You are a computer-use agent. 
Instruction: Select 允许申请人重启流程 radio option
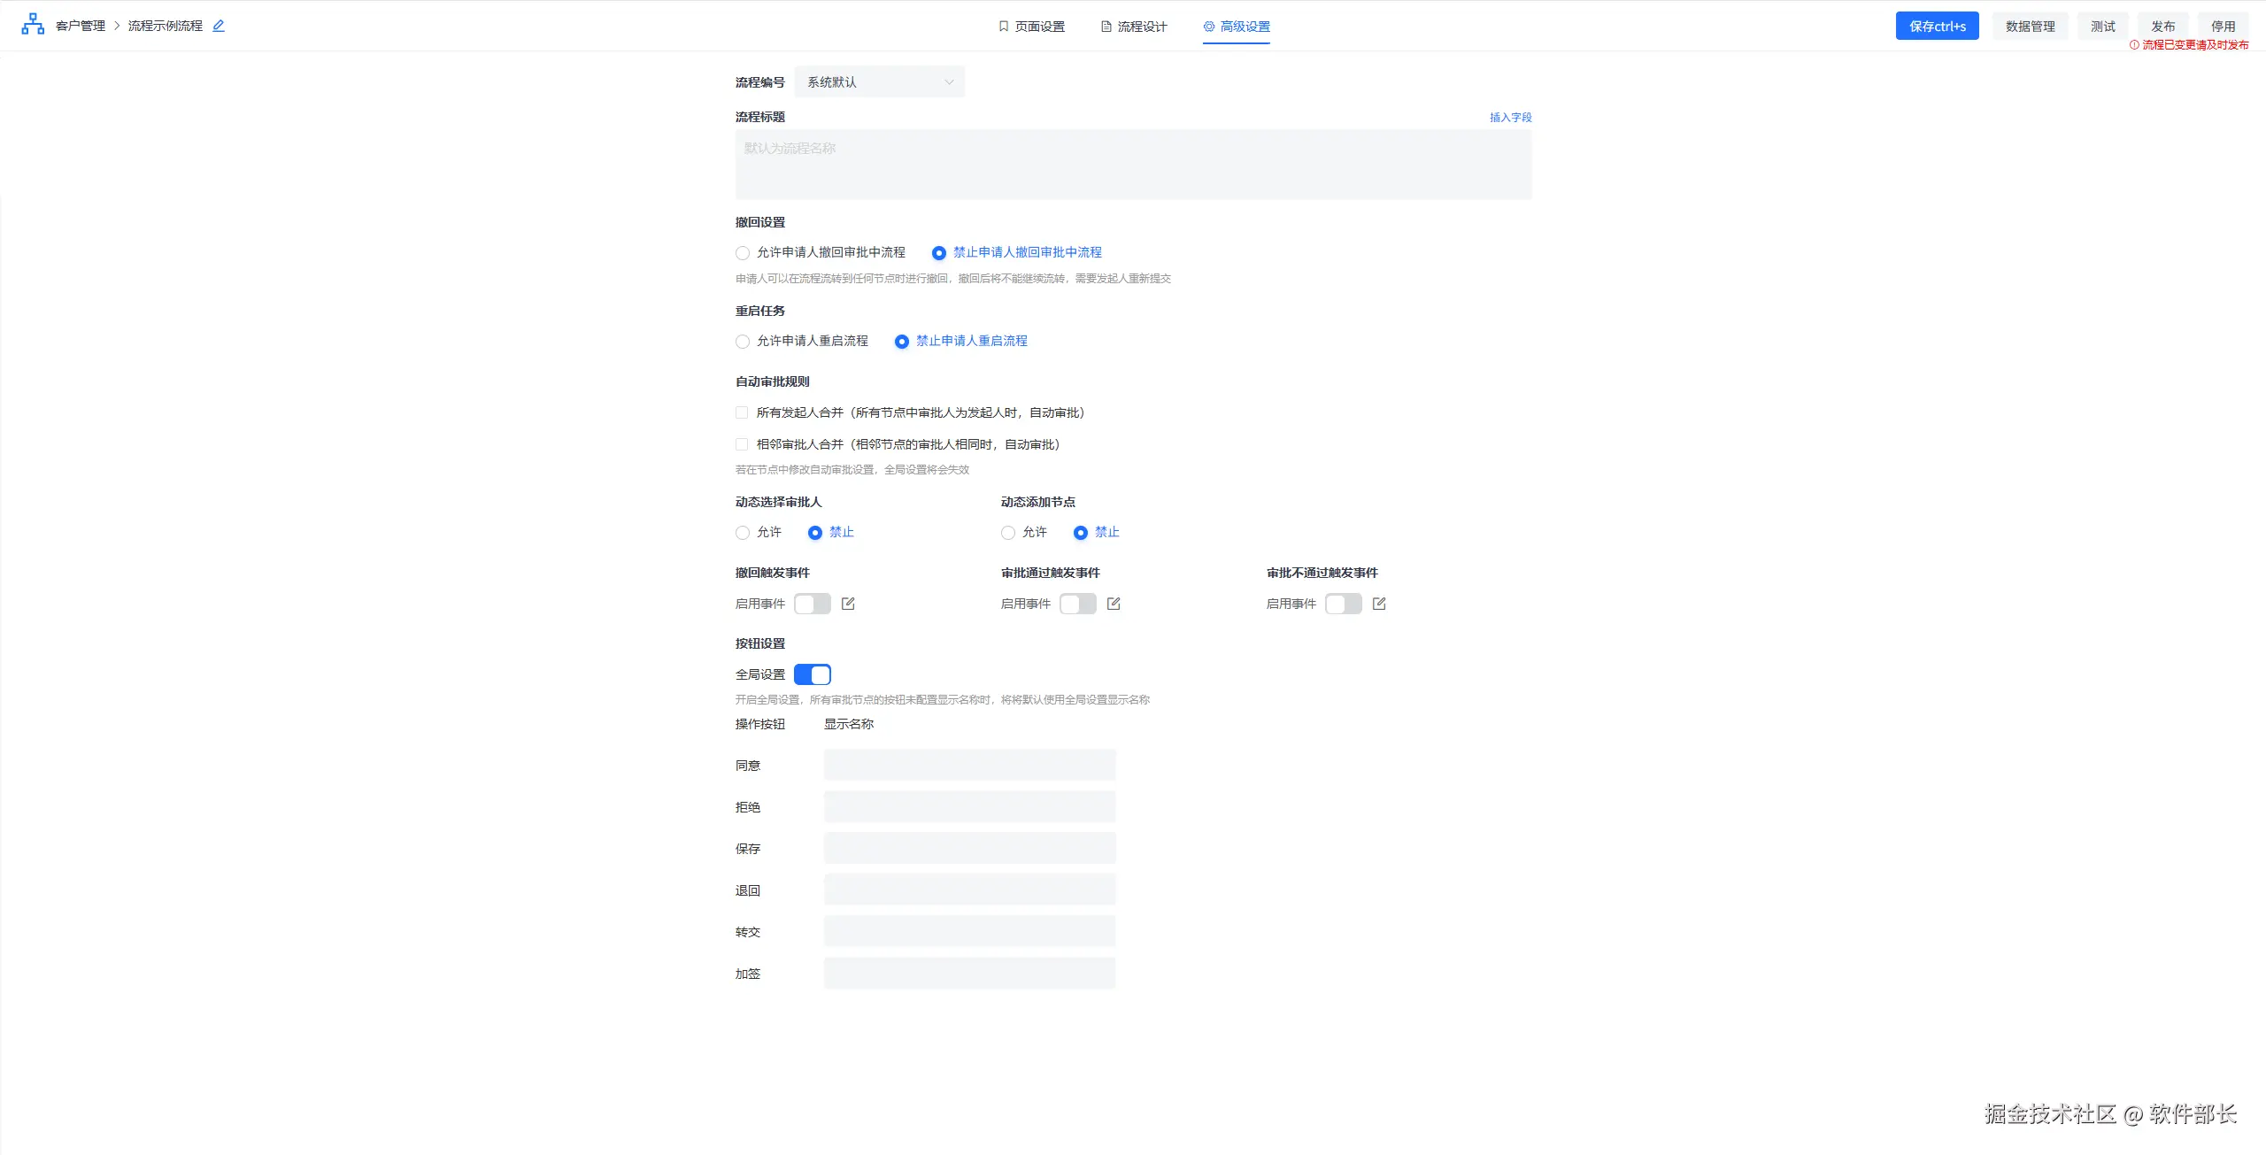pyautogui.click(x=743, y=342)
